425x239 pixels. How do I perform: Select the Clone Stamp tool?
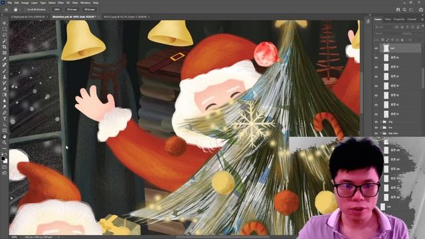pyautogui.click(x=5, y=77)
